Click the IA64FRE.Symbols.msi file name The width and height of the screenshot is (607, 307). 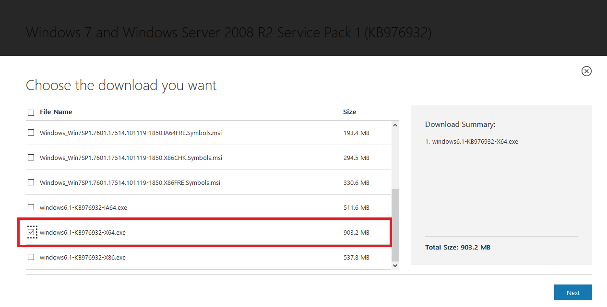pyautogui.click(x=131, y=133)
